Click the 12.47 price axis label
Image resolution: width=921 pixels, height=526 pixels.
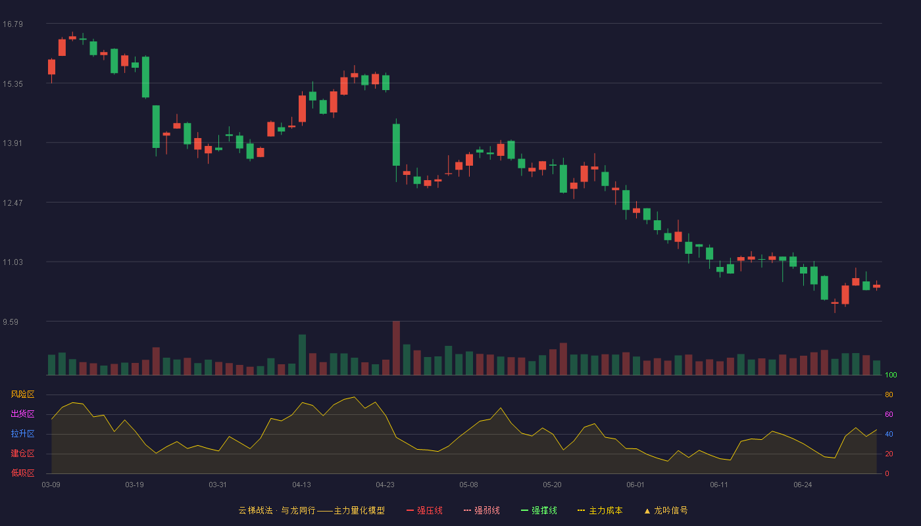(12, 203)
